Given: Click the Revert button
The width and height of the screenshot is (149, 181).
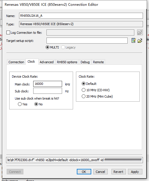Looking at the screenshot, I should pos(118,172).
